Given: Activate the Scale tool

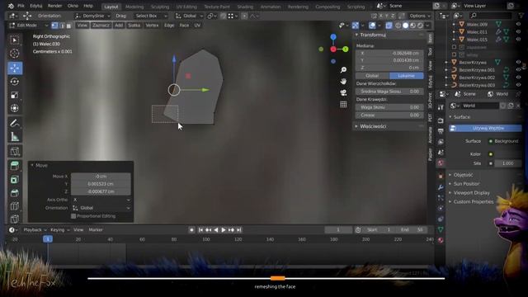Looking at the screenshot, I should click(x=15, y=95).
